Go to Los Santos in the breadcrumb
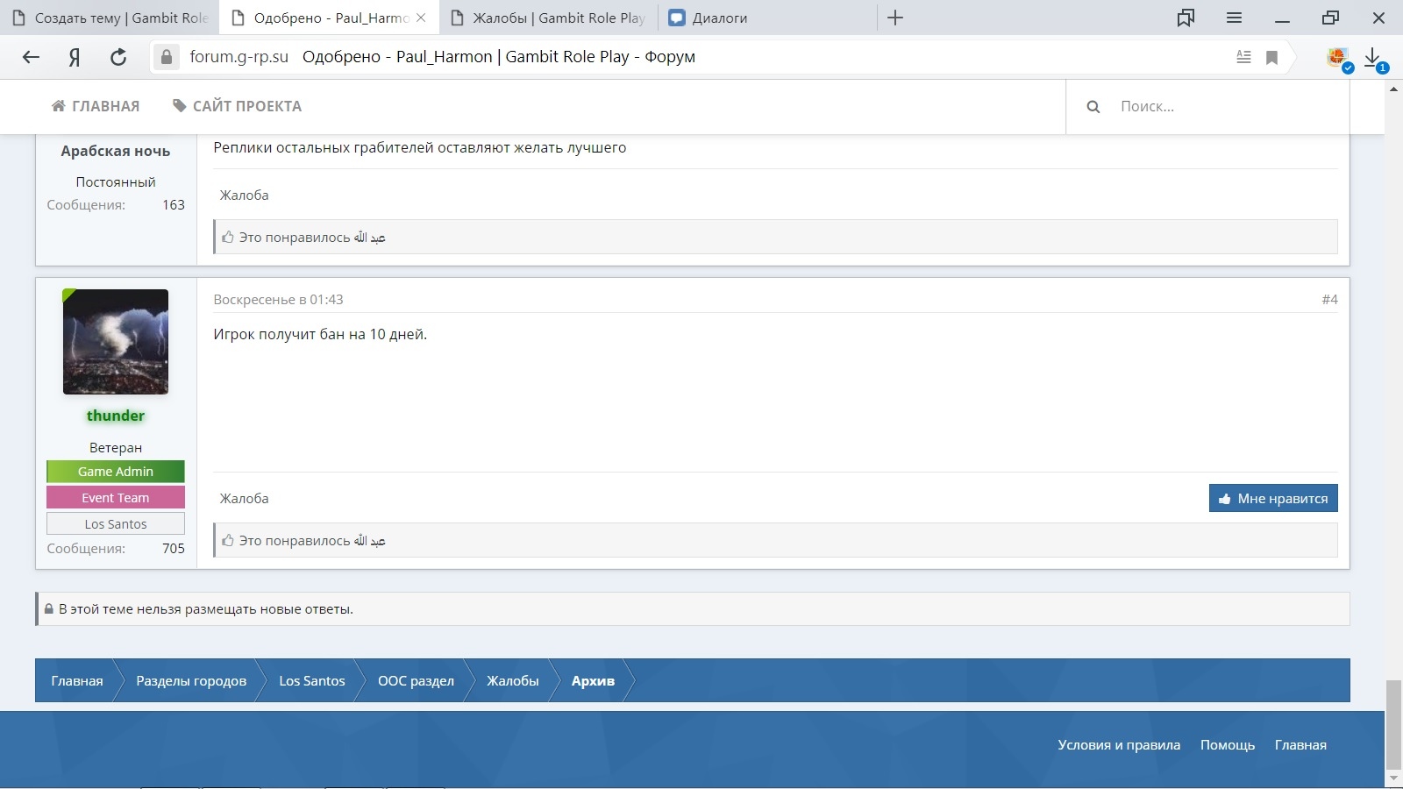The width and height of the screenshot is (1403, 789). click(x=311, y=681)
